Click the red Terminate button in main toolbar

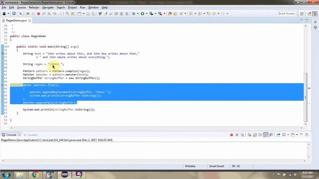tap(38, 13)
